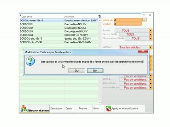Close the 'Modification d'articles par famille entière' dialog
This screenshot has height=127, width=170.
click(x=143, y=51)
